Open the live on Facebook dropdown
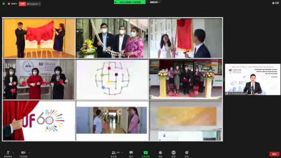 [33, 4]
